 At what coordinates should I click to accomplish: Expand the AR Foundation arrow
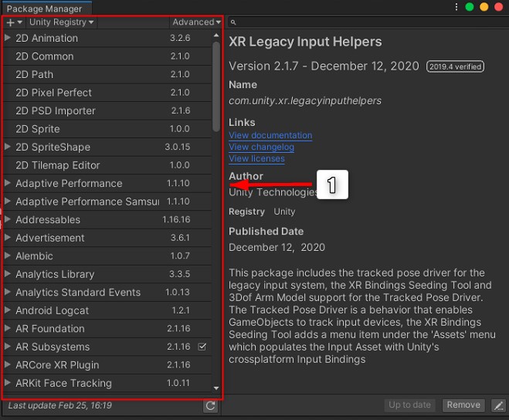pos(8,329)
